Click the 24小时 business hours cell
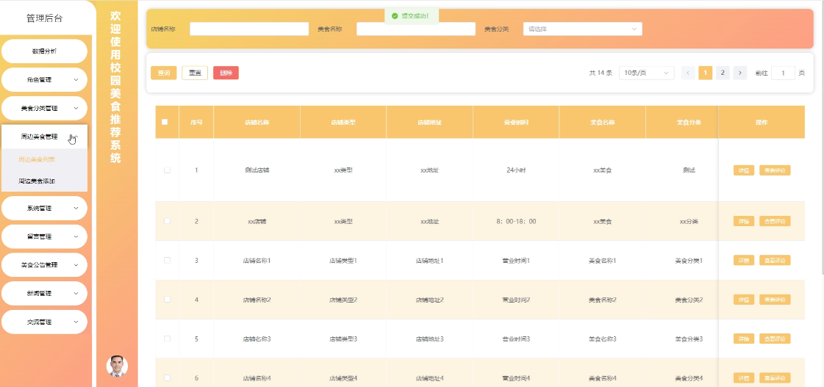824x387 pixels. [516, 170]
